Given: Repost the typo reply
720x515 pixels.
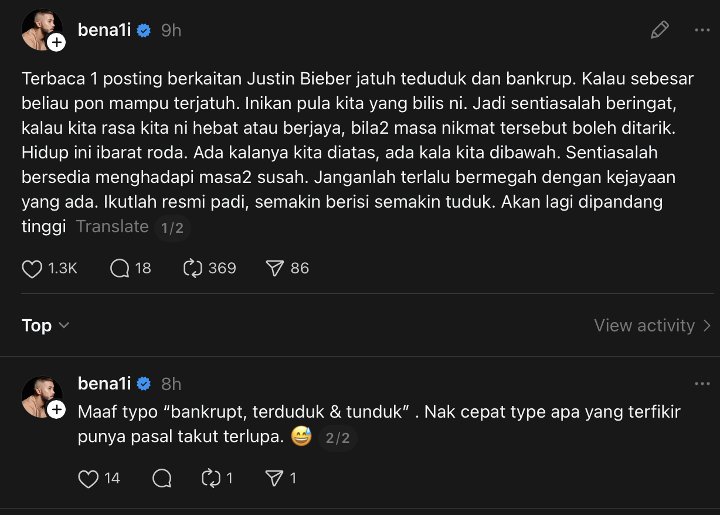Looking at the screenshot, I should (x=210, y=479).
